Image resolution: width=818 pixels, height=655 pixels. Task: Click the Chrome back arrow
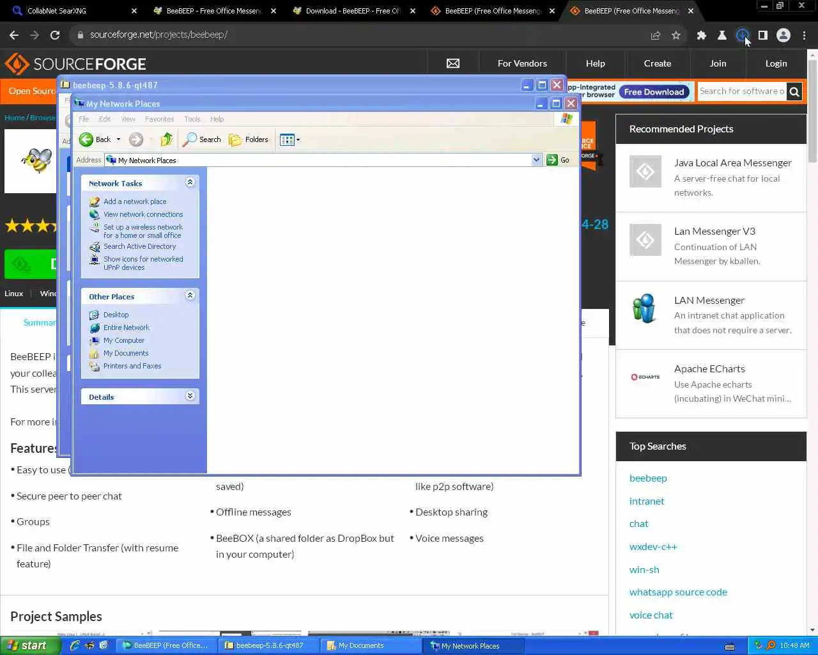pos(14,35)
